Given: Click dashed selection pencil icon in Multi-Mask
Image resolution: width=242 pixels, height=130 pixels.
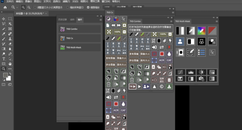Looking at the screenshot, I should [191, 52].
